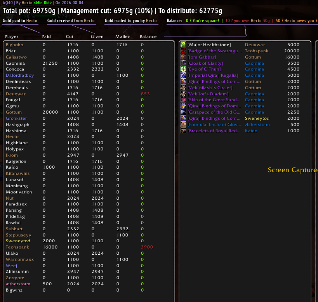Open the [Vek'lor's Diadem] item link
This screenshot has height=302, width=318.
(x=208, y=94)
